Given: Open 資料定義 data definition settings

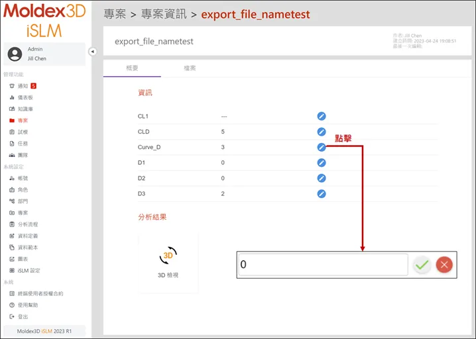Looking at the screenshot, I should (24, 236).
